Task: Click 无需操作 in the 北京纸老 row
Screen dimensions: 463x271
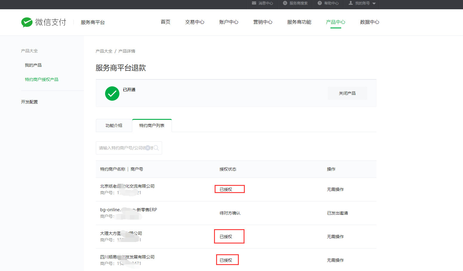Action: tap(335, 189)
